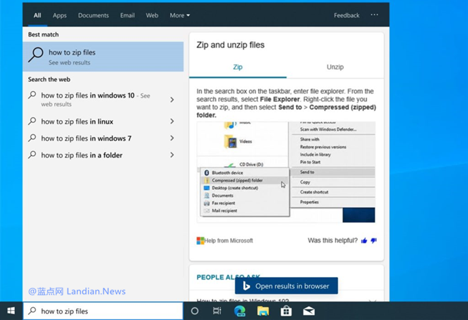This screenshot has height=320, width=468.
Task: Click the Microsoft logo near Help from Microsoft
Action: click(x=200, y=241)
